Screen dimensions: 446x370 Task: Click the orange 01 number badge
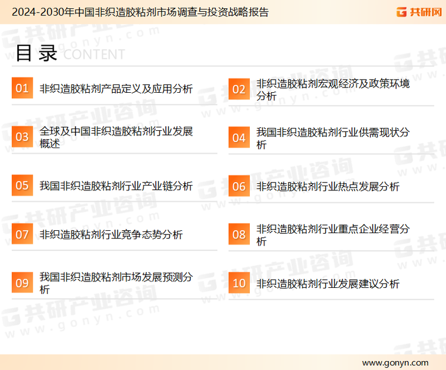pos(22,89)
